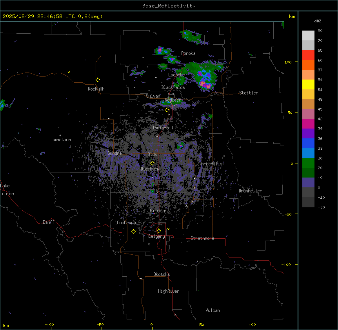Pick the orange 57-60 dBZ legend swatch
This screenshot has width=338, height=330.
[308, 65]
